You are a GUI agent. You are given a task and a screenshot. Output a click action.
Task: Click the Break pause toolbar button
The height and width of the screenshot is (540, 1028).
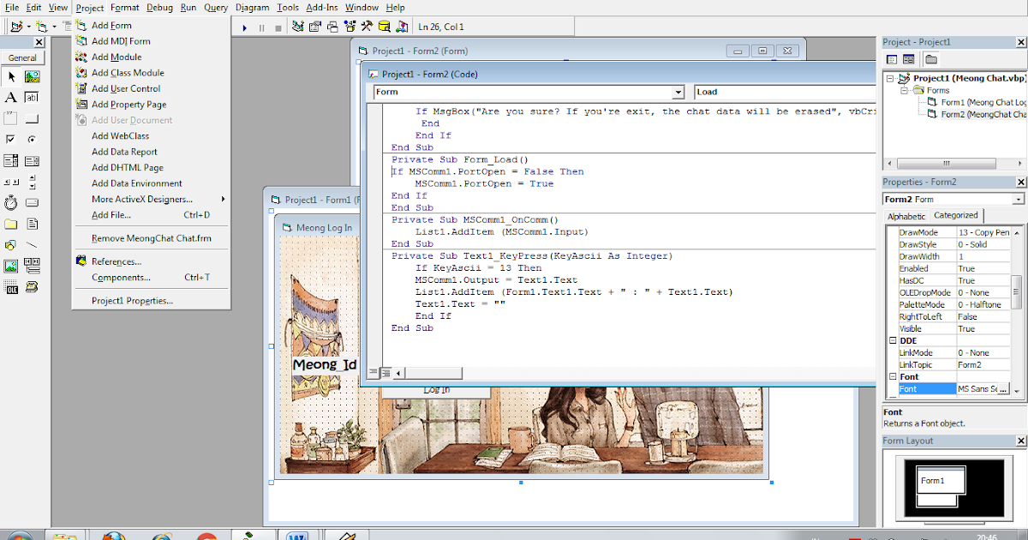point(261,27)
